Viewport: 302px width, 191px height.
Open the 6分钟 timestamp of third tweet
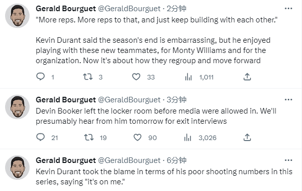pyautogui.click(x=176, y=160)
